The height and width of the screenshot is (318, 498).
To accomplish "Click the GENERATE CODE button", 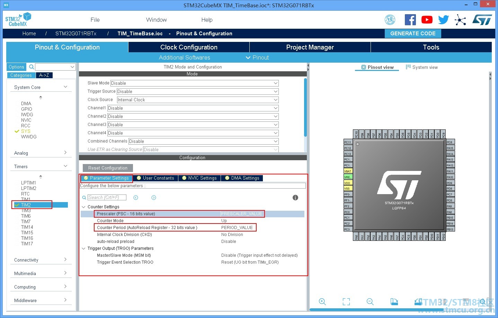I will point(413,34).
